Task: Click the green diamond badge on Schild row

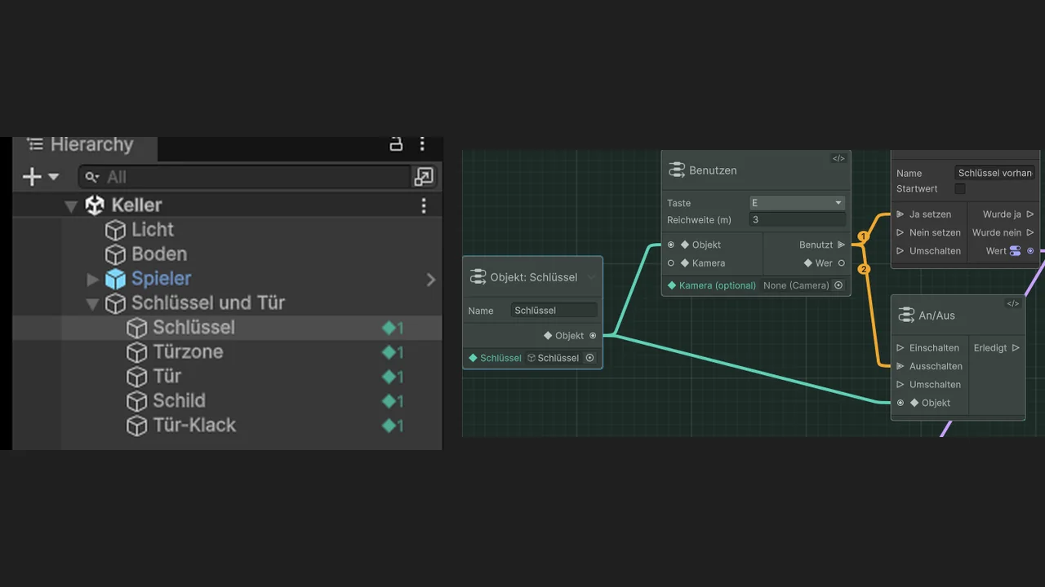Action: point(389,401)
